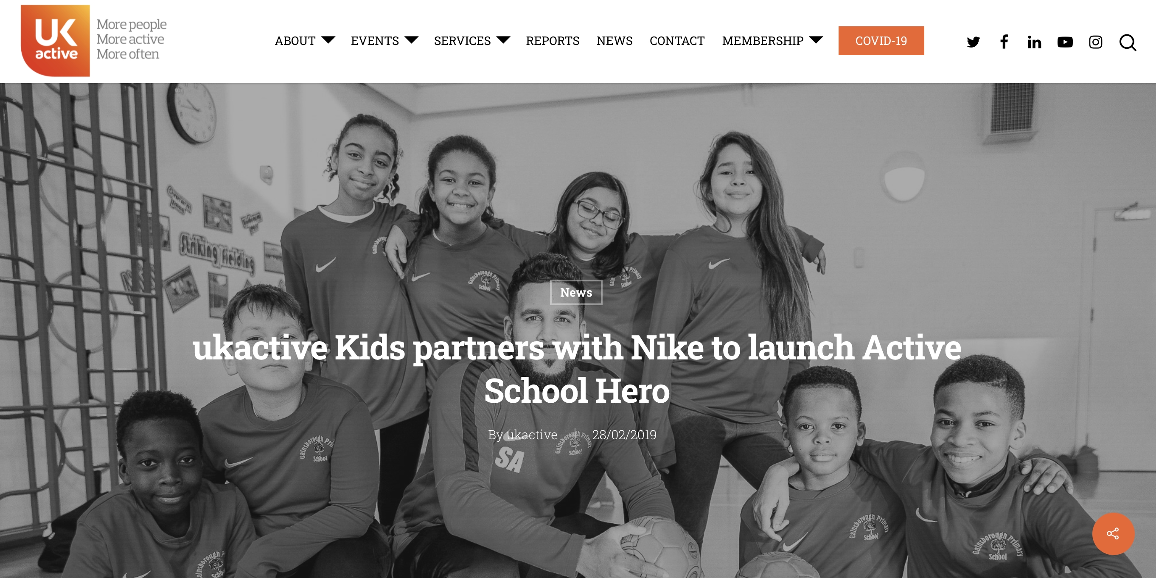
Task: Click the orange share floating button
Action: 1113,533
